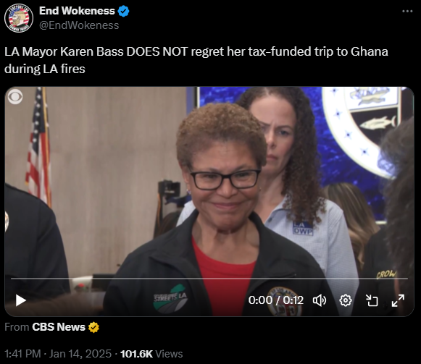Expand the video to fullscreen
Image resolution: width=421 pixels, height=364 pixels.
398,300
